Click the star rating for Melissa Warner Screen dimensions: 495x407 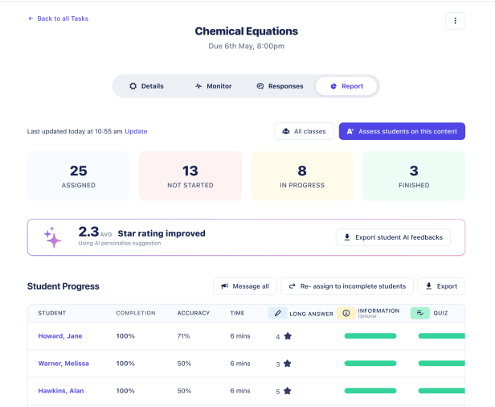[288, 364]
